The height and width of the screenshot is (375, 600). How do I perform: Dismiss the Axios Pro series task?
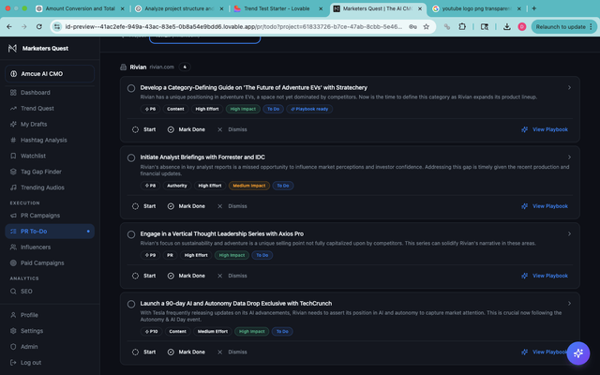pyautogui.click(x=232, y=276)
